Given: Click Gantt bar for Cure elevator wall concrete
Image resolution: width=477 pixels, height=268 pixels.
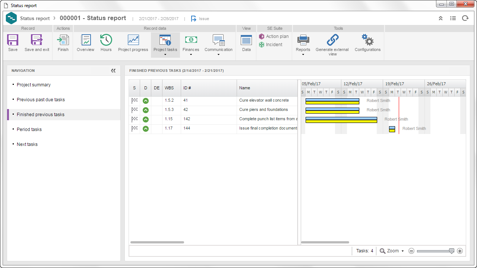Looking at the screenshot, I should 332,101.
